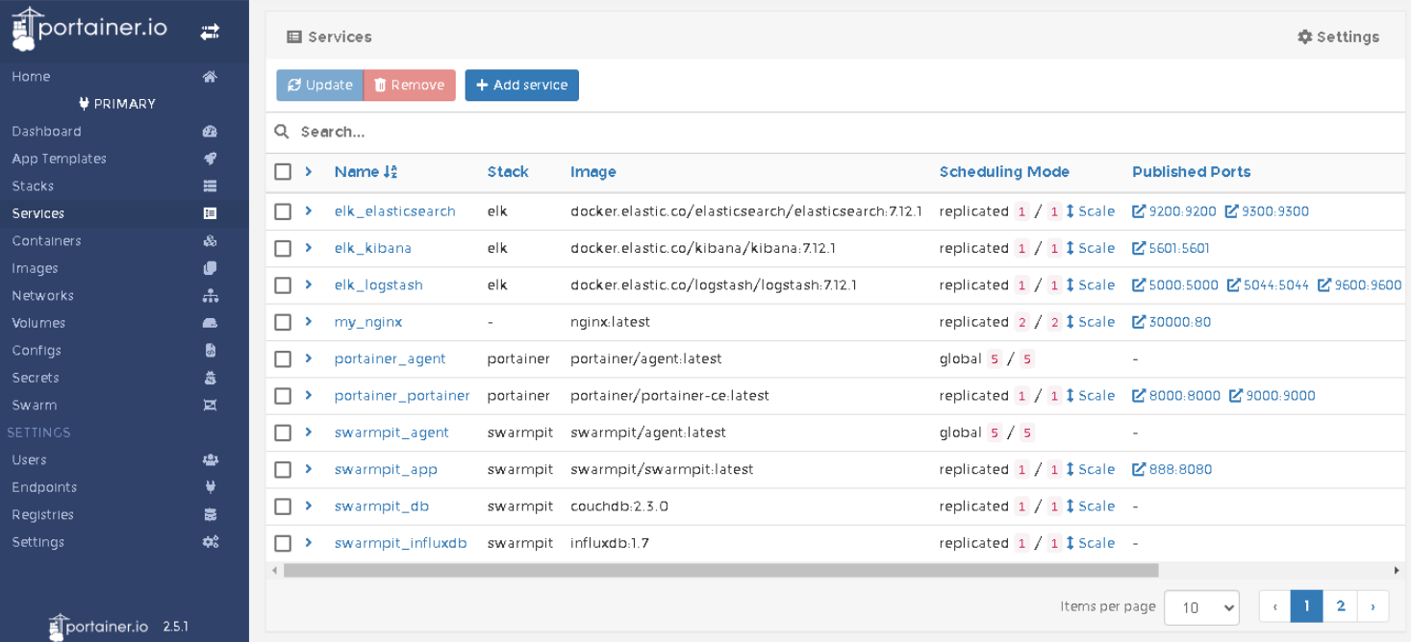Click the Update button
The height and width of the screenshot is (642, 1411).
point(319,85)
